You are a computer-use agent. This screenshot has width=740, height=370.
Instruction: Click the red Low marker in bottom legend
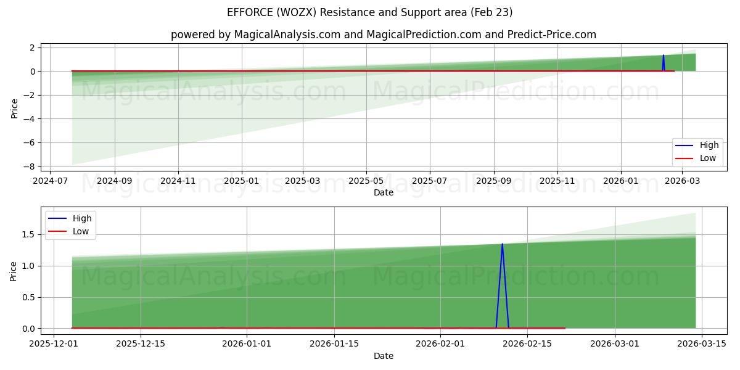[x=59, y=231]
